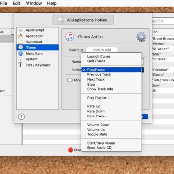Select "Obsidian" row in background list
Screen dimensions: 174x174
click(163, 70)
